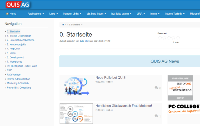
Task: Open the Intern dropdown menu
Action: 155,14
